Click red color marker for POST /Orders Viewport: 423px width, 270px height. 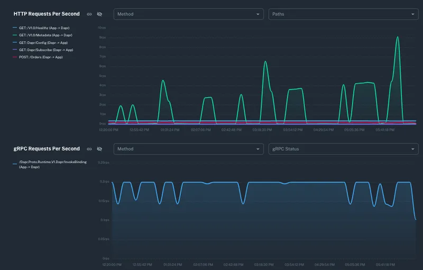pyautogui.click(x=15, y=57)
